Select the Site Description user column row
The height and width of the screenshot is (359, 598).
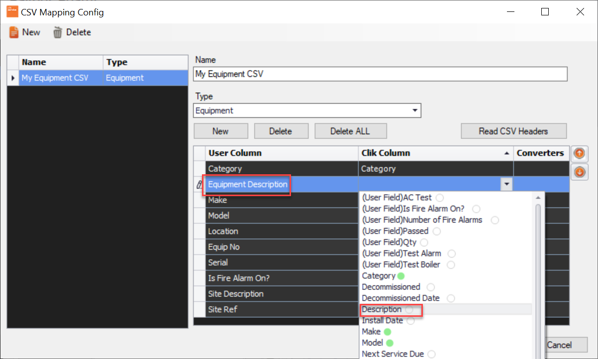tap(282, 294)
